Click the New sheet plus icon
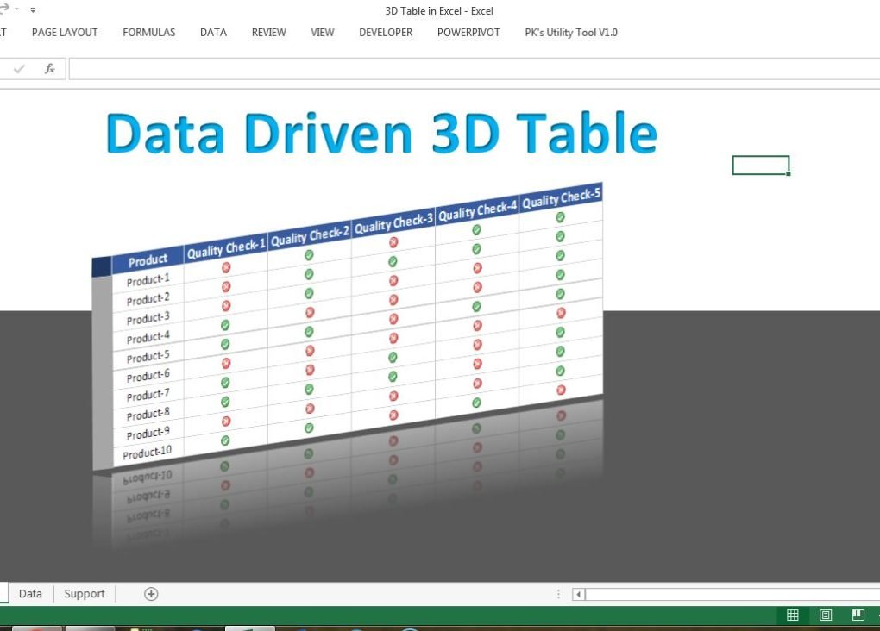Image resolution: width=880 pixels, height=631 pixels. pyautogui.click(x=151, y=594)
